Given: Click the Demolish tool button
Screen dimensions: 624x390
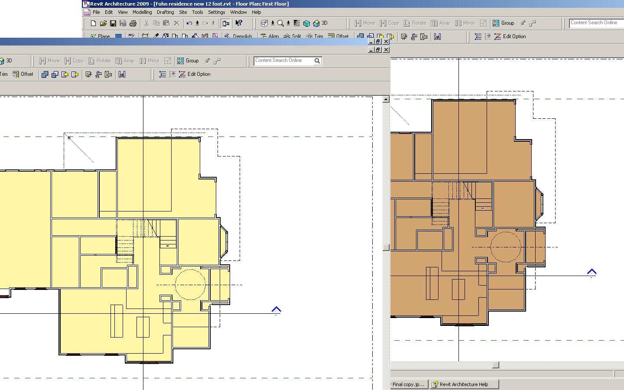Looking at the screenshot, I should [238, 36].
